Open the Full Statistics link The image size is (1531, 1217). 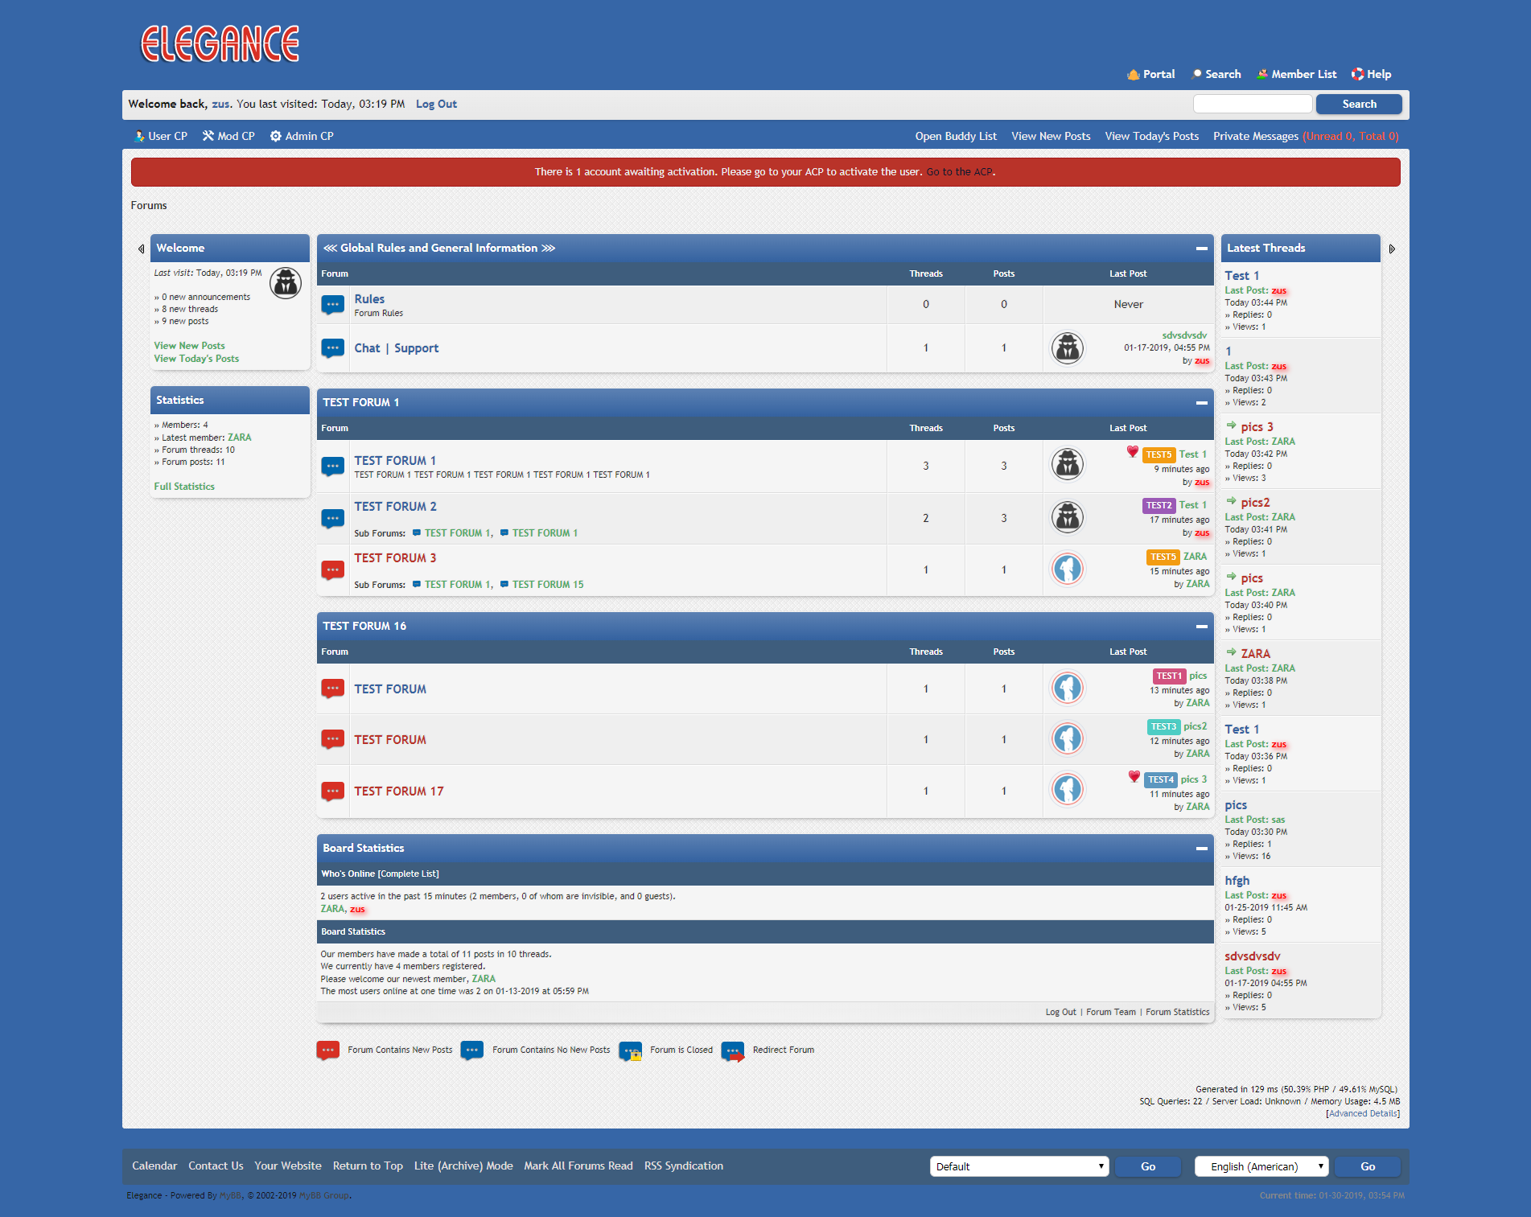pos(184,487)
